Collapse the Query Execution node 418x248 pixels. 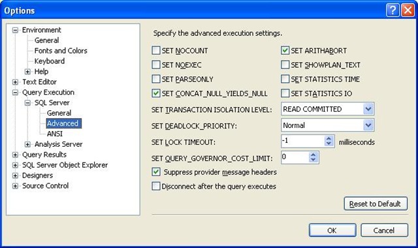click(x=15, y=93)
